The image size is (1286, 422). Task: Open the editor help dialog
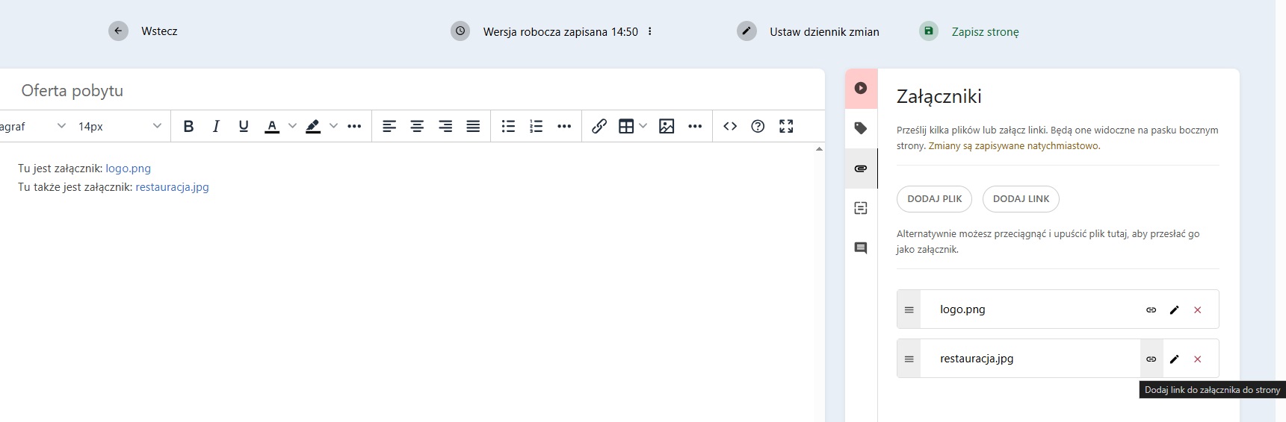click(758, 127)
